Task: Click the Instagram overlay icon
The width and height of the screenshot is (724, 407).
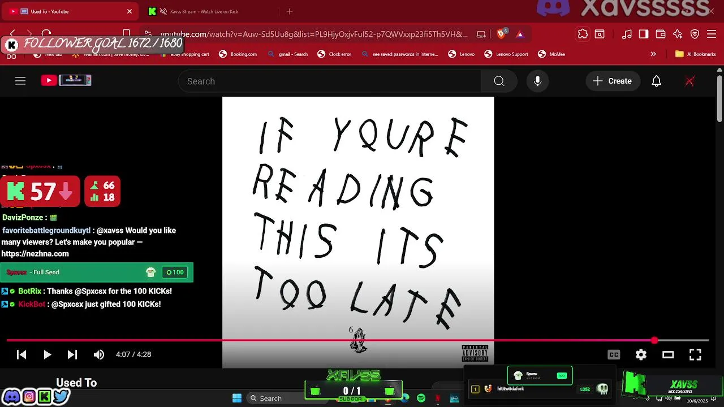Action: 28,396
